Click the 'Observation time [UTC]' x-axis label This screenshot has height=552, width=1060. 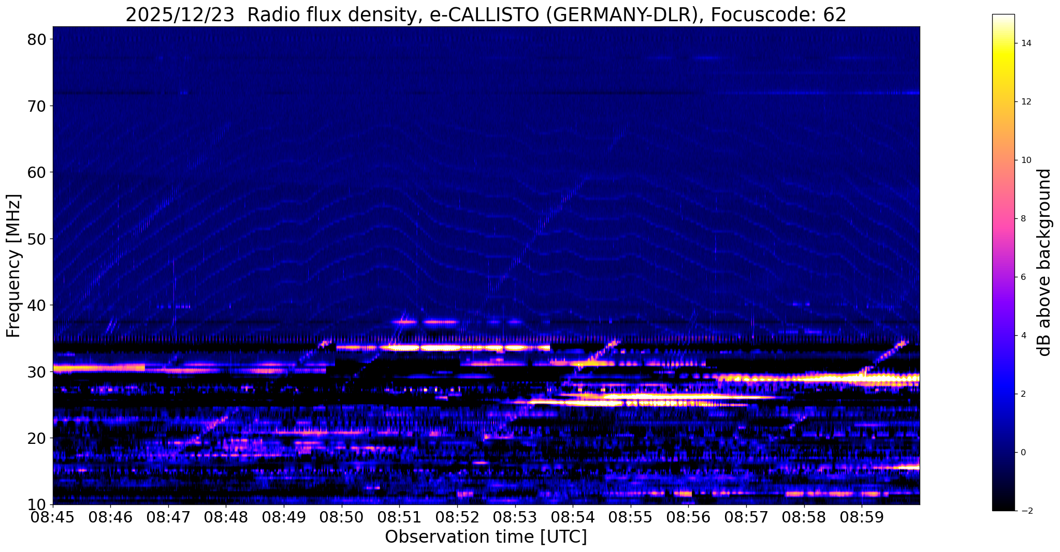(486, 537)
